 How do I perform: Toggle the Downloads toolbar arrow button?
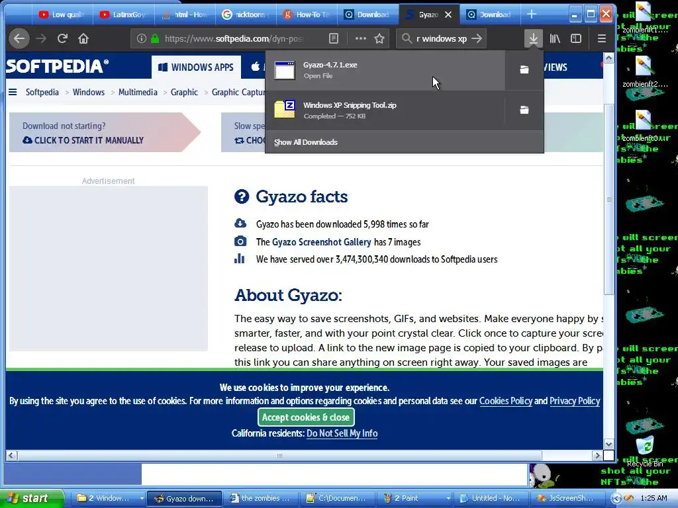(x=534, y=38)
